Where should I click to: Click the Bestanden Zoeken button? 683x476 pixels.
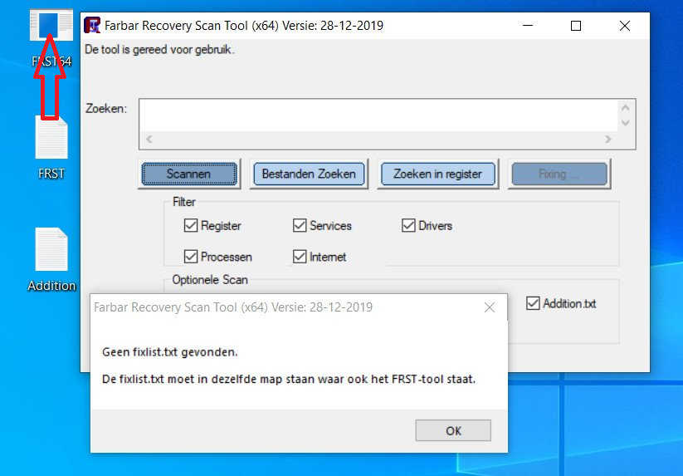tap(309, 174)
